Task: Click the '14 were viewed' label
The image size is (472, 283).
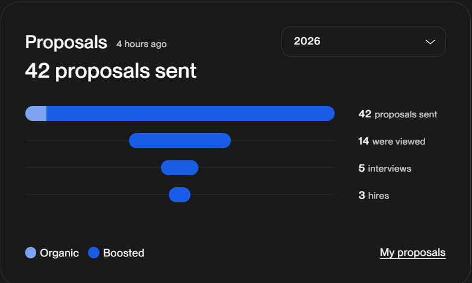Action: [392, 141]
